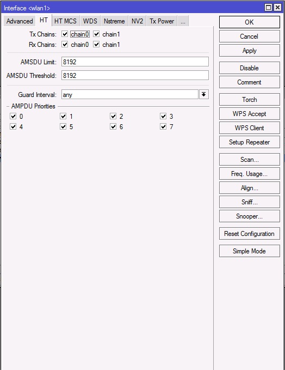Image resolution: width=285 pixels, height=370 pixels.
Task: Uncheck AMPDU priority 0
Action: (x=13, y=116)
